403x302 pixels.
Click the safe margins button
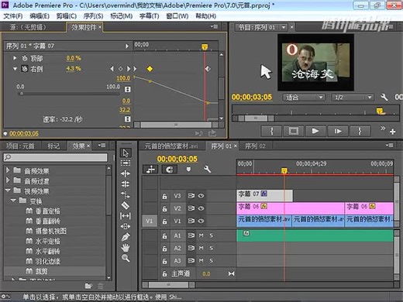coord(294,131)
